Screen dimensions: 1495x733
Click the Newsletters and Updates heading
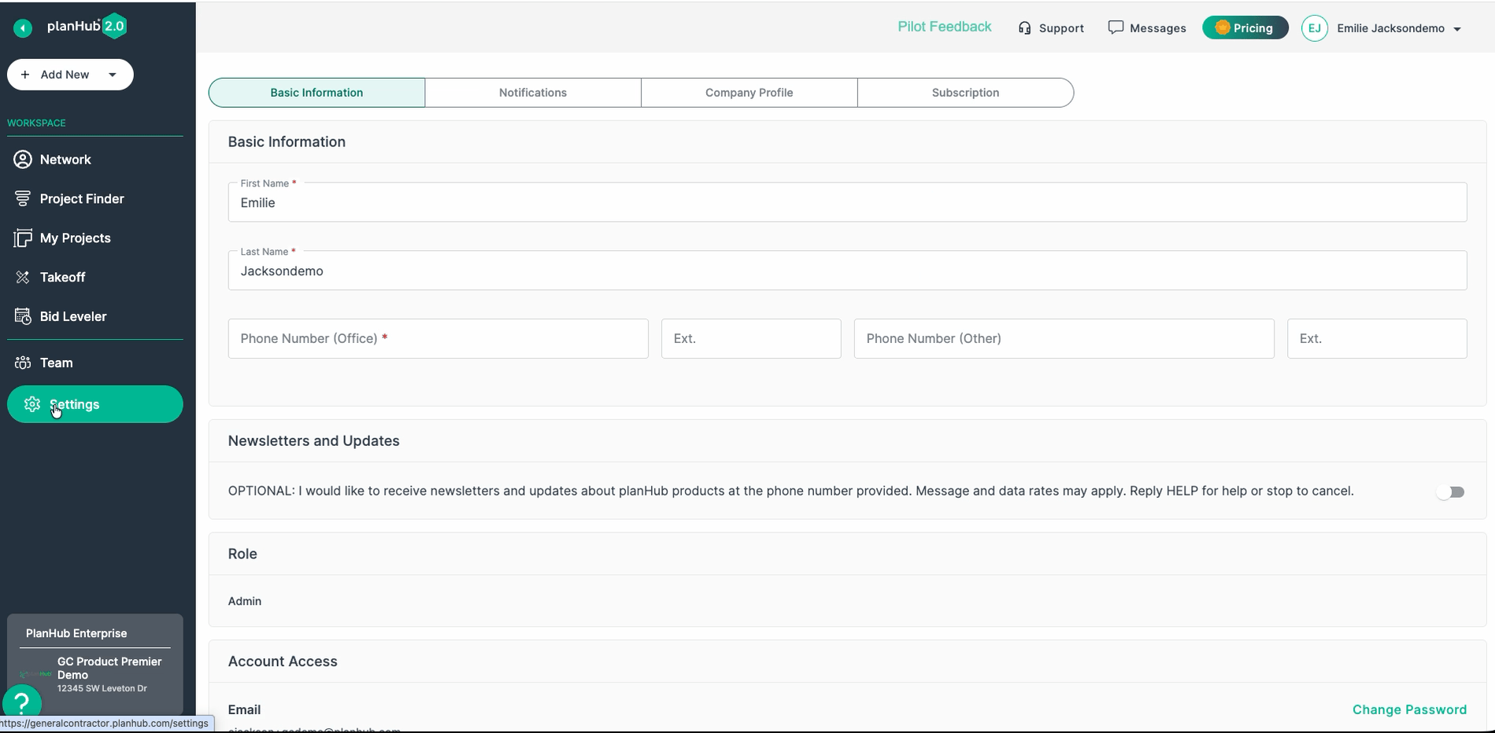(x=313, y=441)
